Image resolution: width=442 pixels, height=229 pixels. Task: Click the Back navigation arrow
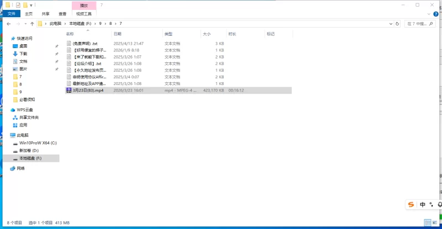[x=9, y=24]
